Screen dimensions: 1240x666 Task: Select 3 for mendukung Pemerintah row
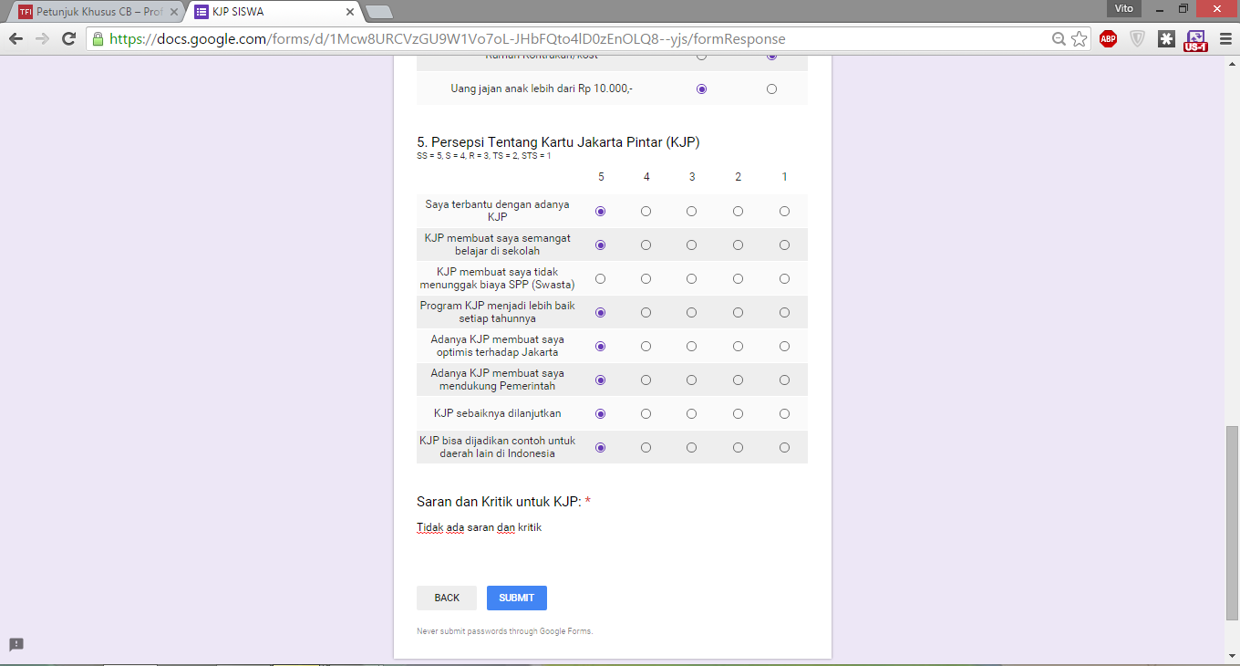[692, 380]
